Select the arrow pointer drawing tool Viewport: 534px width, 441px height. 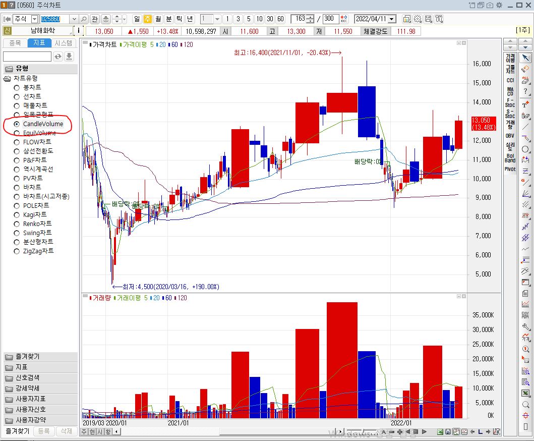[525, 58]
